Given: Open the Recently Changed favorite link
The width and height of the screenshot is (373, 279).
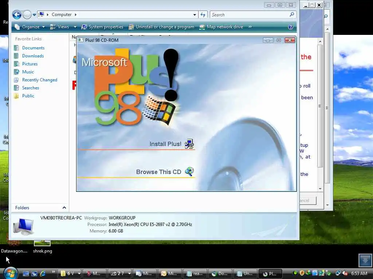Looking at the screenshot, I should click(x=39, y=80).
